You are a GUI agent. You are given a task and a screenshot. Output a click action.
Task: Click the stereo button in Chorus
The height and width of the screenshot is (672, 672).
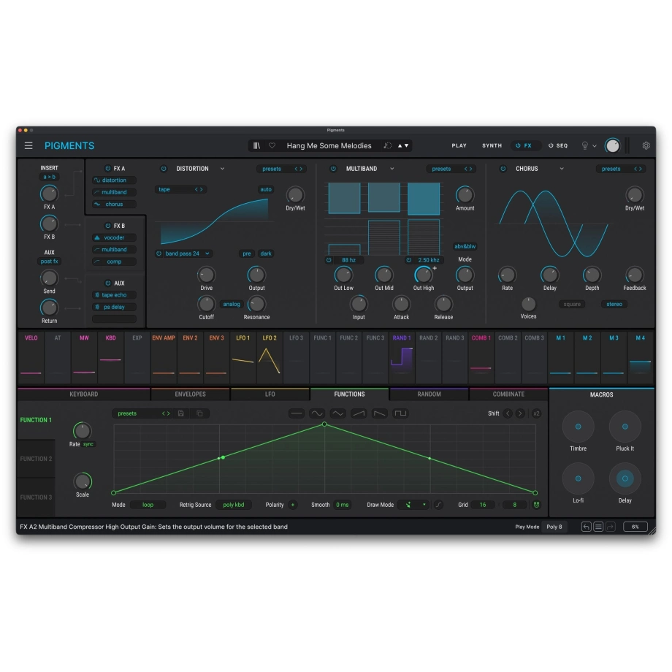614,305
